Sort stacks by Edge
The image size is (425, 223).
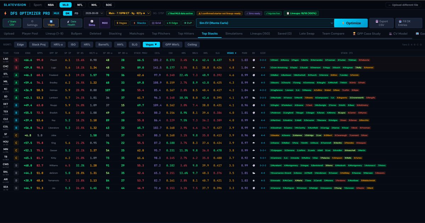pos(20,44)
